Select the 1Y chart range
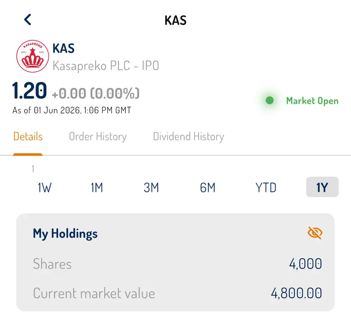Image resolution: width=351 pixels, height=321 pixels. [x=322, y=187]
